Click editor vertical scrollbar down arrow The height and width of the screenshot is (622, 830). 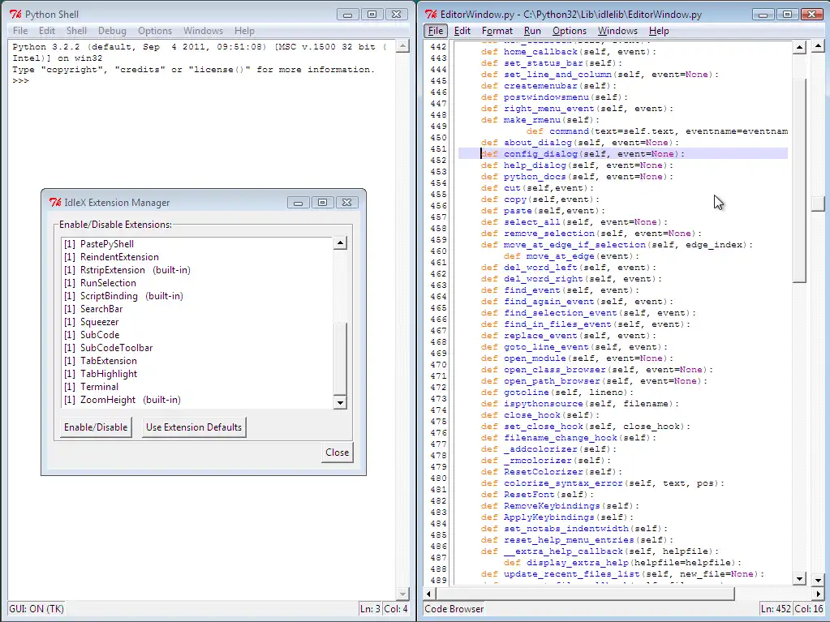click(x=798, y=578)
